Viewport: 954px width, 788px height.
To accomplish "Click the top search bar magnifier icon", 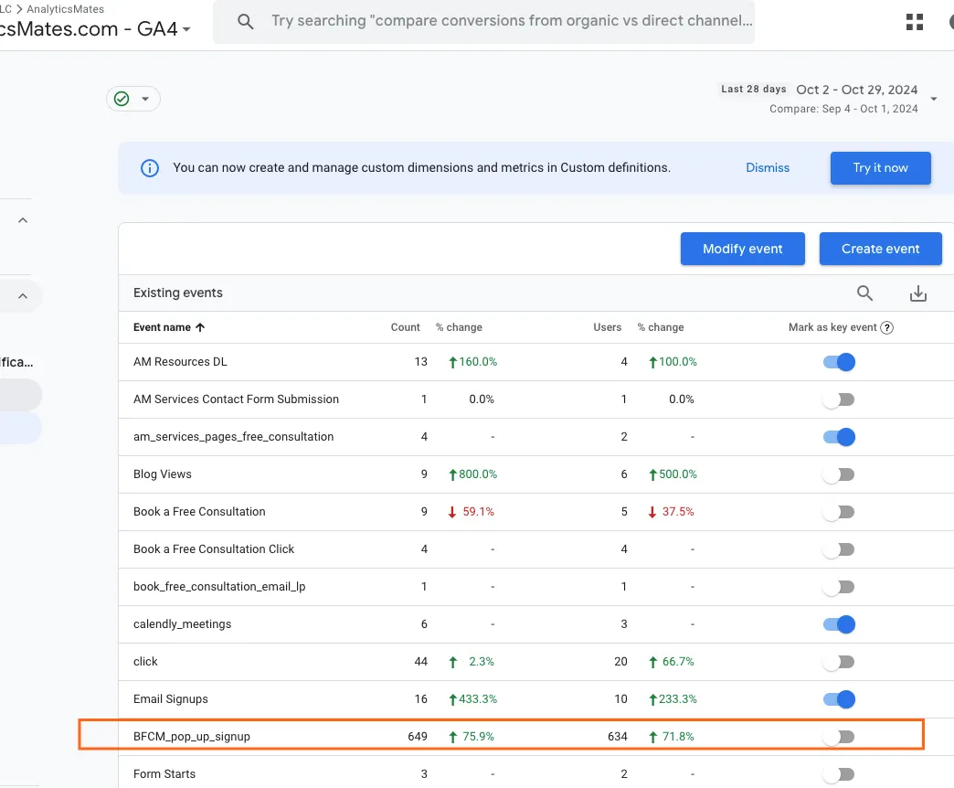I will 245,21.
